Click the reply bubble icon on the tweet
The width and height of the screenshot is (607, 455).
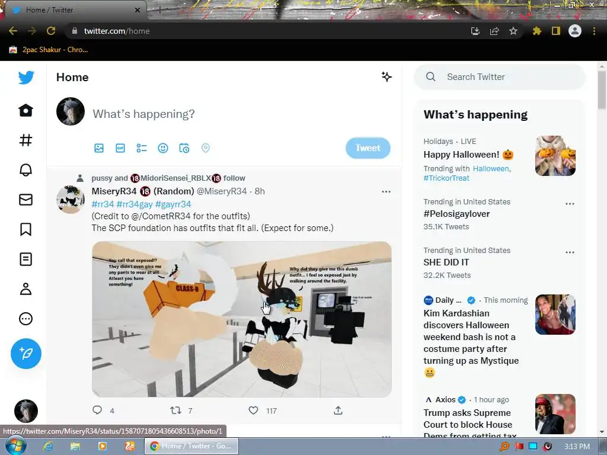pyautogui.click(x=97, y=410)
